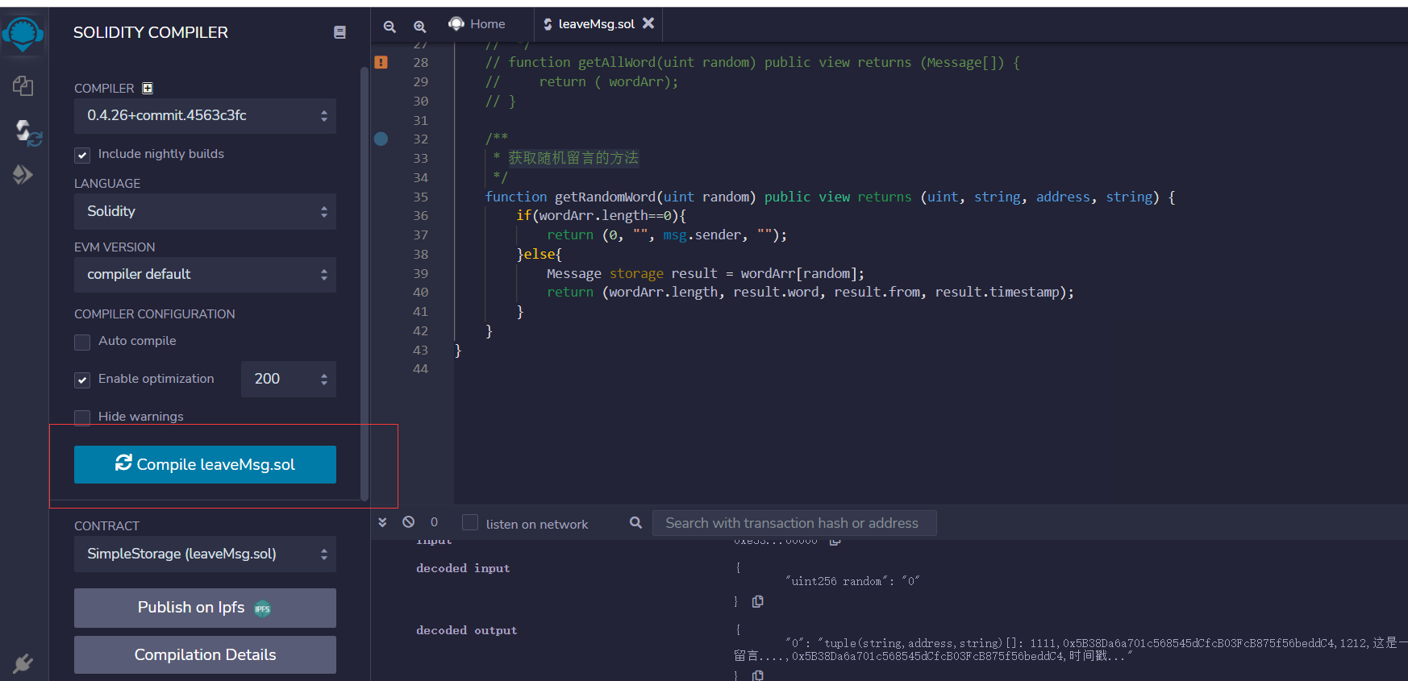Click line number 40 in the gutter
The width and height of the screenshot is (1408, 681).
click(421, 292)
